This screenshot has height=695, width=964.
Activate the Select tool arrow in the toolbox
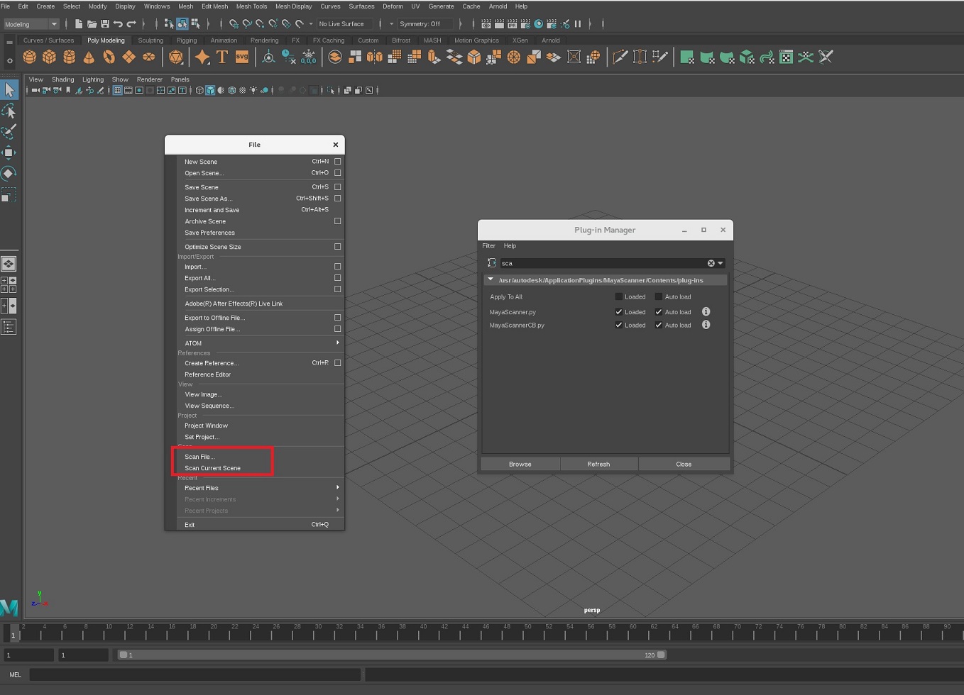[x=9, y=89]
